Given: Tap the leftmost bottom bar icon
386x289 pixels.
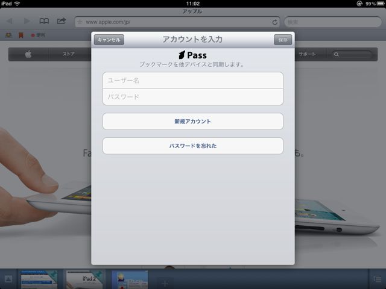Looking at the screenshot, I should click(x=8, y=279).
